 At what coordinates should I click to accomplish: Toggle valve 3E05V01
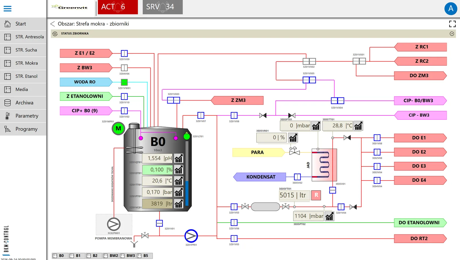pos(333,190)
